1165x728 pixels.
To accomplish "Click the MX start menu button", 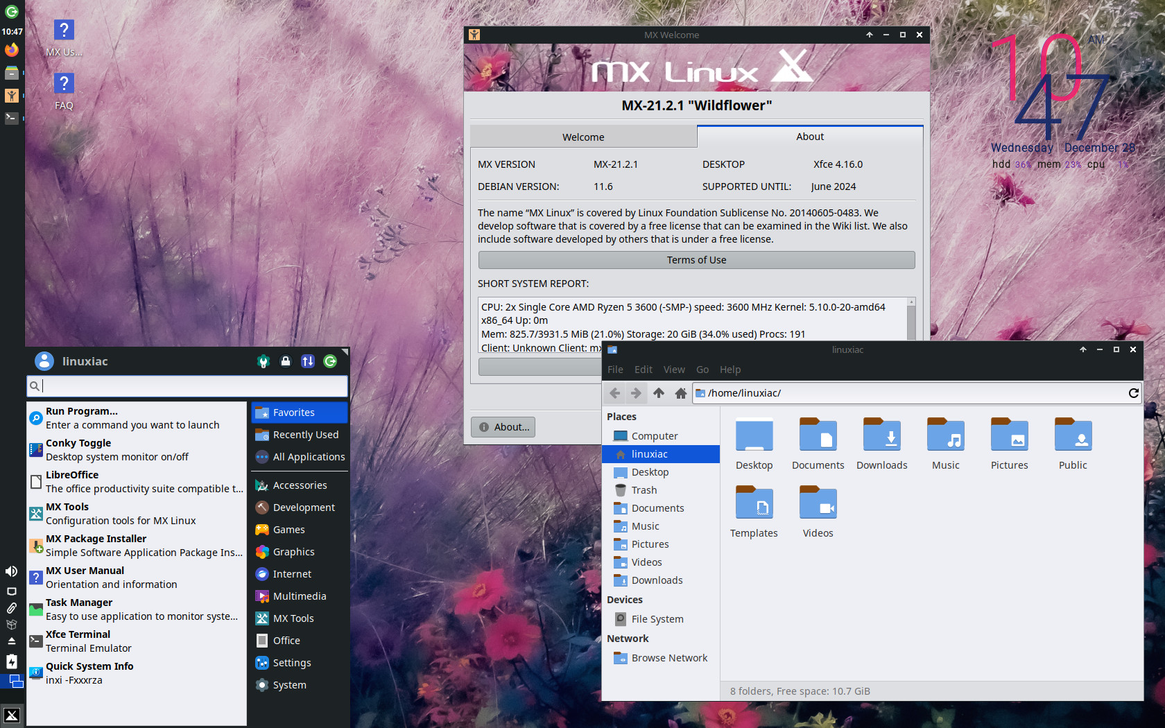I will tap(12, 715).
